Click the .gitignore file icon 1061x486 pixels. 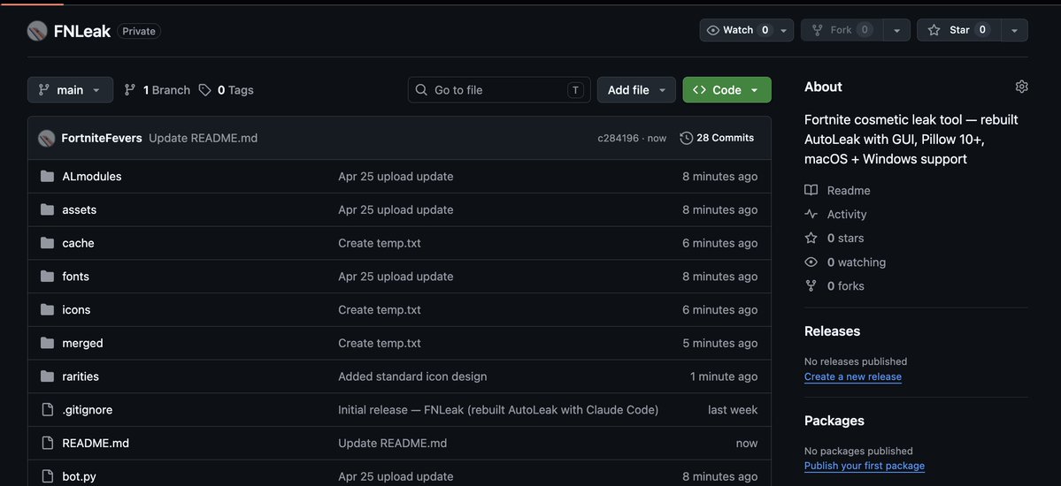tap(47, 410)
